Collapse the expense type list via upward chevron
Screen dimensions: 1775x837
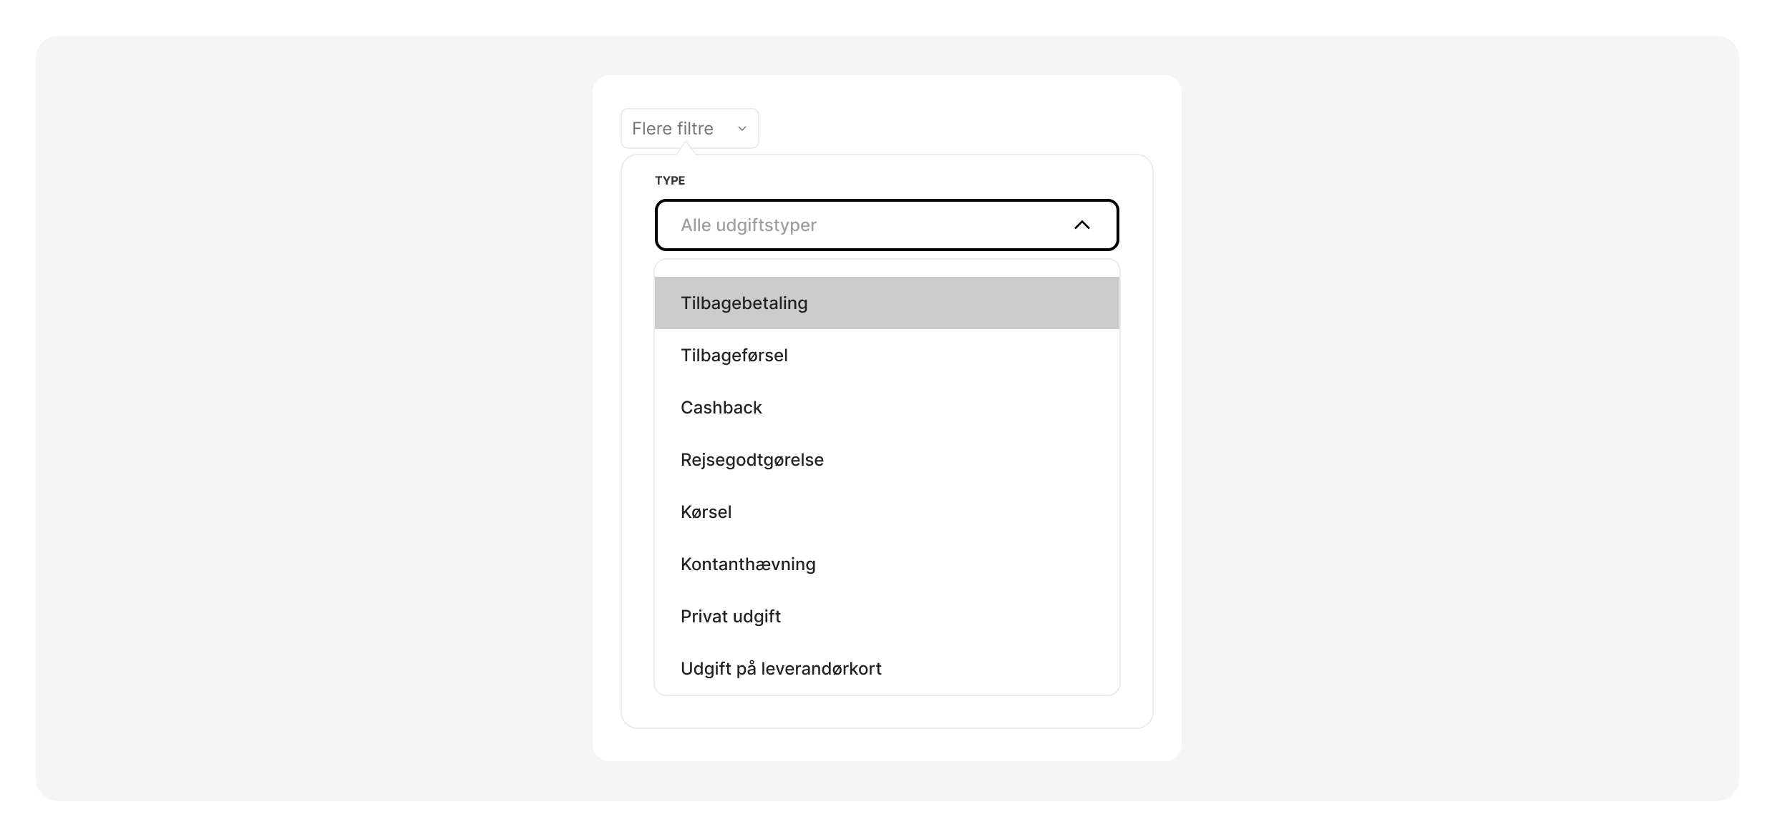pos(1082,225)
